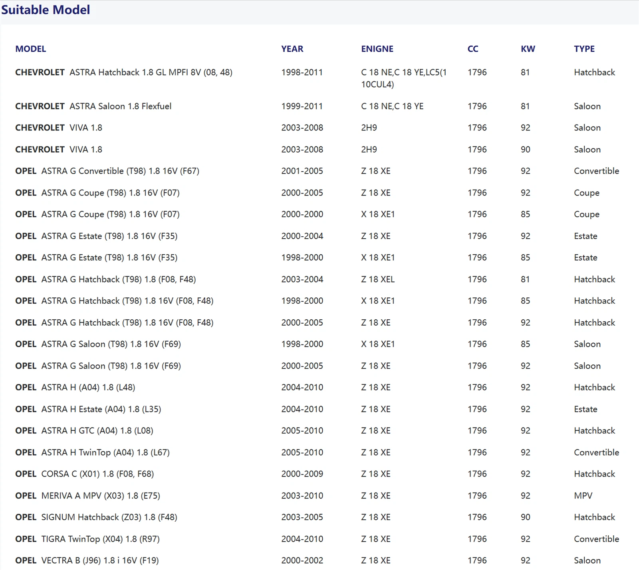Click OPEL VECTRA B (J96) 1.8 i 16V (F19)
This screenshot has width=639, height=570.
[x=87, y=560]
